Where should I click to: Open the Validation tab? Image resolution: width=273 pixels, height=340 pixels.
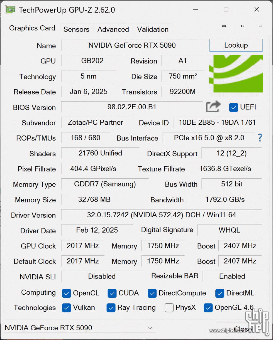(x=153, y=29)
